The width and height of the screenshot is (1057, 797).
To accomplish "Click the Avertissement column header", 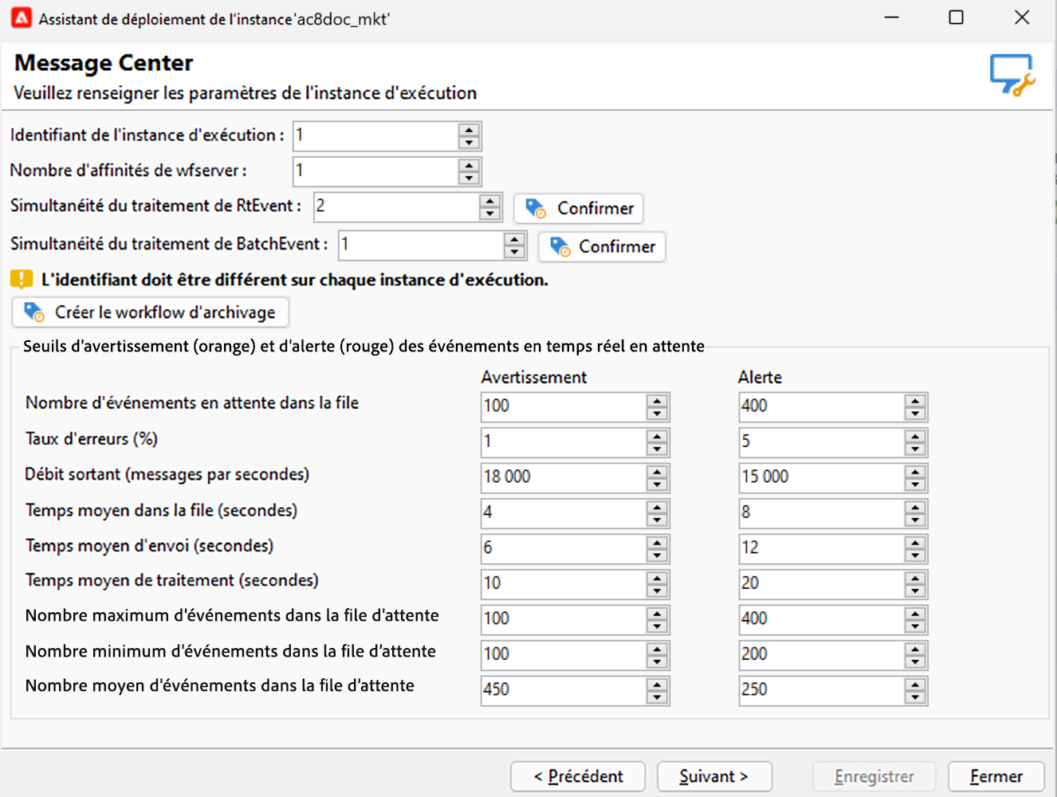I will click(x=534, y=377).
